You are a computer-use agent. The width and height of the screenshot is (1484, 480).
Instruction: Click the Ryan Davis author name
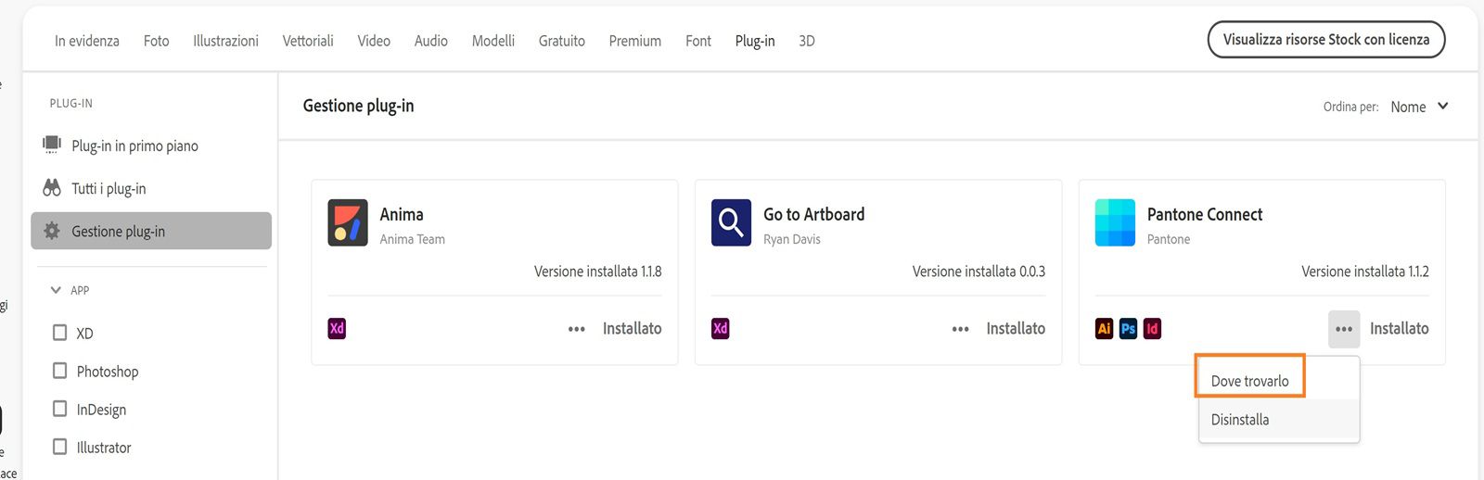click(x=791, y=239)
